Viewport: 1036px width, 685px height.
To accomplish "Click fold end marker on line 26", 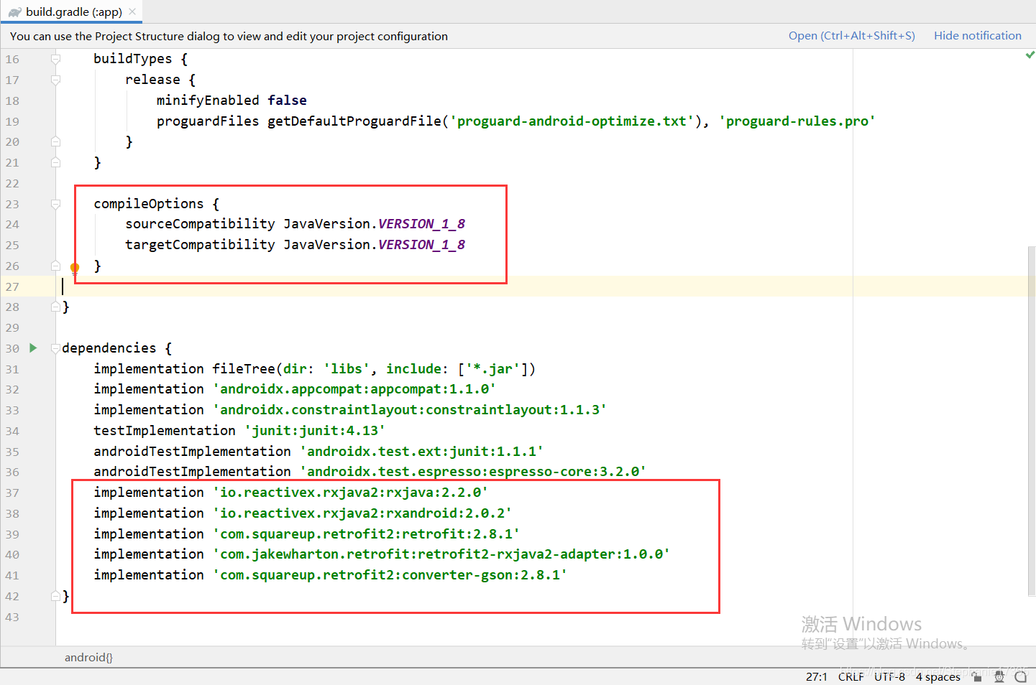I will point(55,266).
